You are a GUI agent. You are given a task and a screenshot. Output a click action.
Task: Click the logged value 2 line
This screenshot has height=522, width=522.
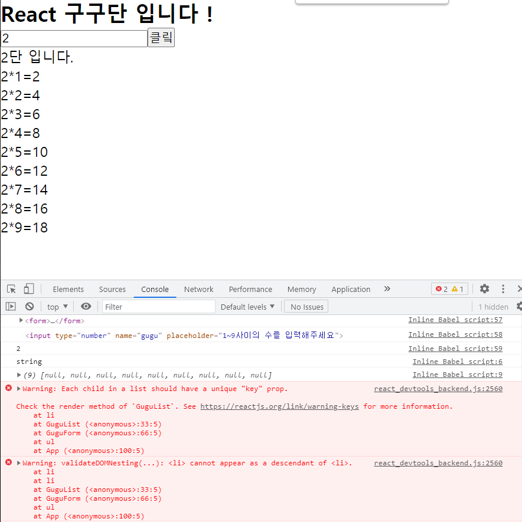click(18, 349)
